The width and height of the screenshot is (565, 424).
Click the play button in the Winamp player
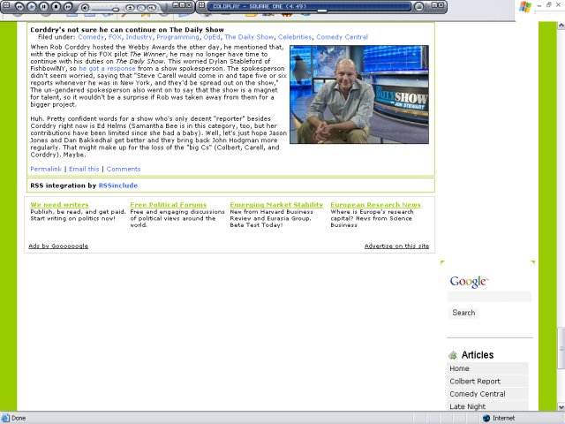coord(32,6)
